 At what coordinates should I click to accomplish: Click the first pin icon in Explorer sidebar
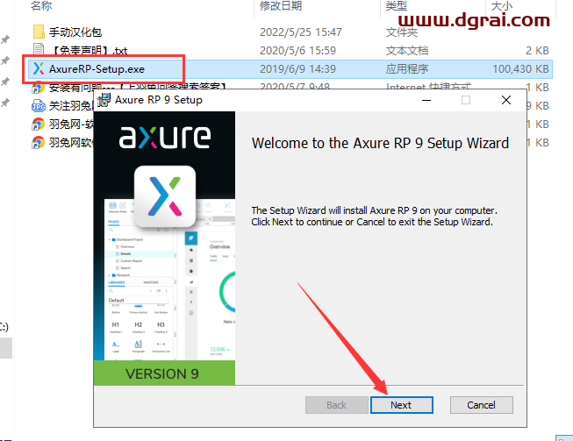click(x=5, y=39)
